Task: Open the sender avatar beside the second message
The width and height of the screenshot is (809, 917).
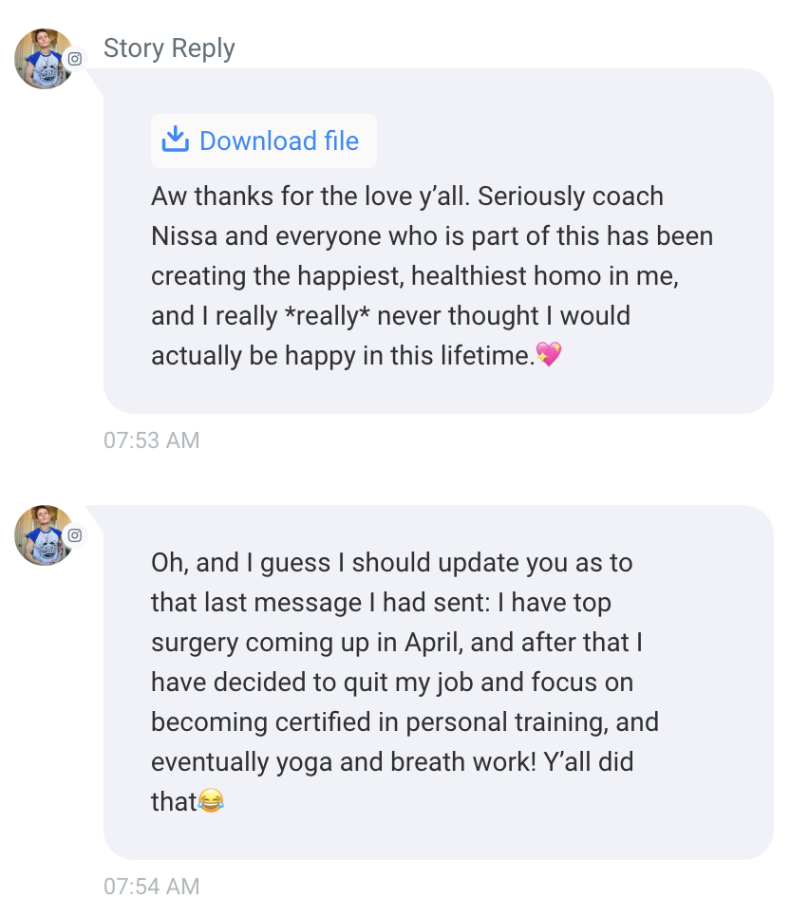Action: click(43, 535)
